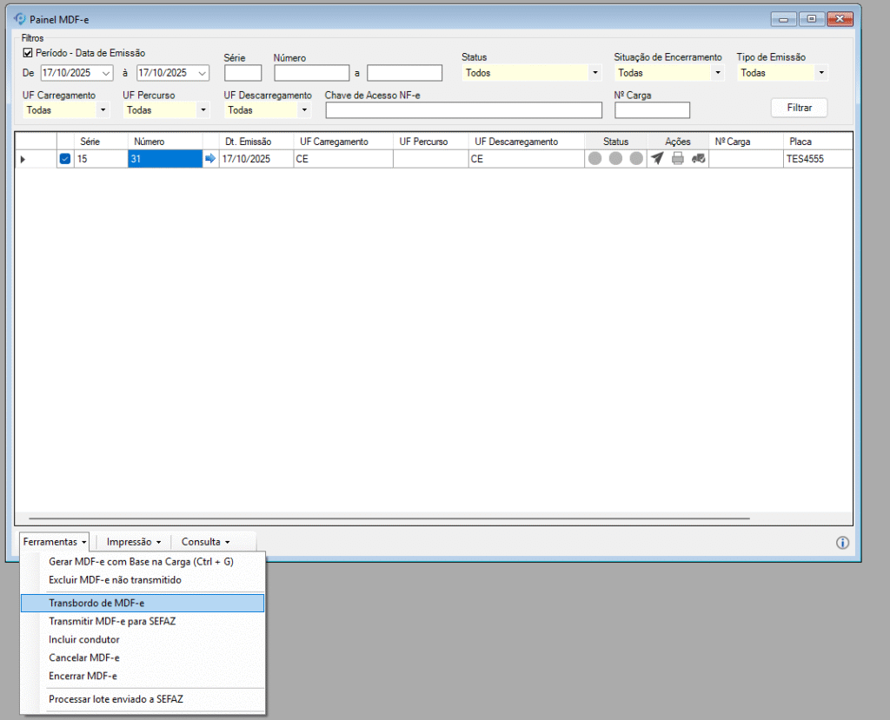Click the third gray status circle
Viewport: 890px width, 720px height.
636,159
